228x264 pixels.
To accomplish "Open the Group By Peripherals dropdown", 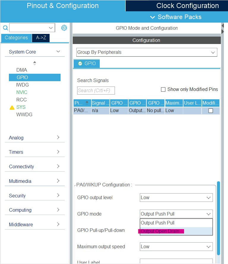I will (147, 52).
